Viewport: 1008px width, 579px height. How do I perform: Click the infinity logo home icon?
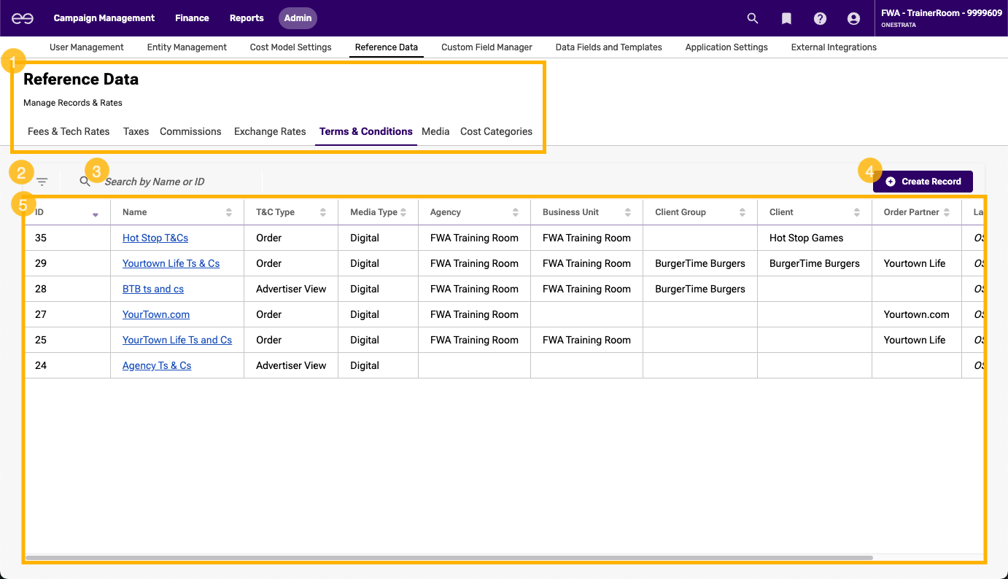(22, 18)
